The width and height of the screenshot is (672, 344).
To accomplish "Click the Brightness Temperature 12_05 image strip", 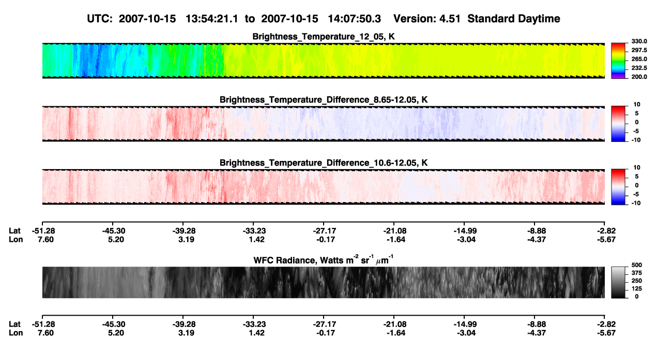I will (324, 60).
